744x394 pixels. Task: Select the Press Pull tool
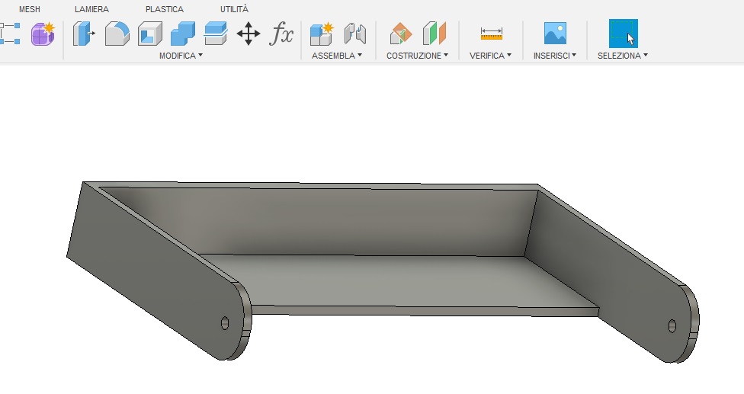[84, 34]
